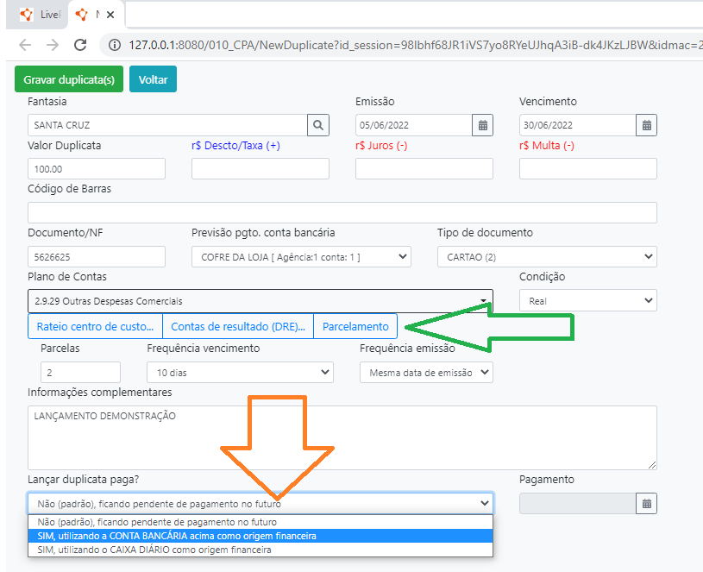Open the Rateio centro de custo tab
703x572 pixels.
pyautogui.click(x=96, y=327)
